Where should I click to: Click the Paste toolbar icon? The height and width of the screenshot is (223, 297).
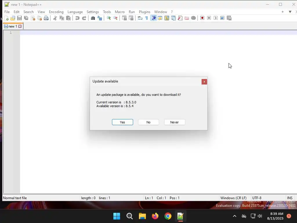pyautogui.click(x=68, y=18)
